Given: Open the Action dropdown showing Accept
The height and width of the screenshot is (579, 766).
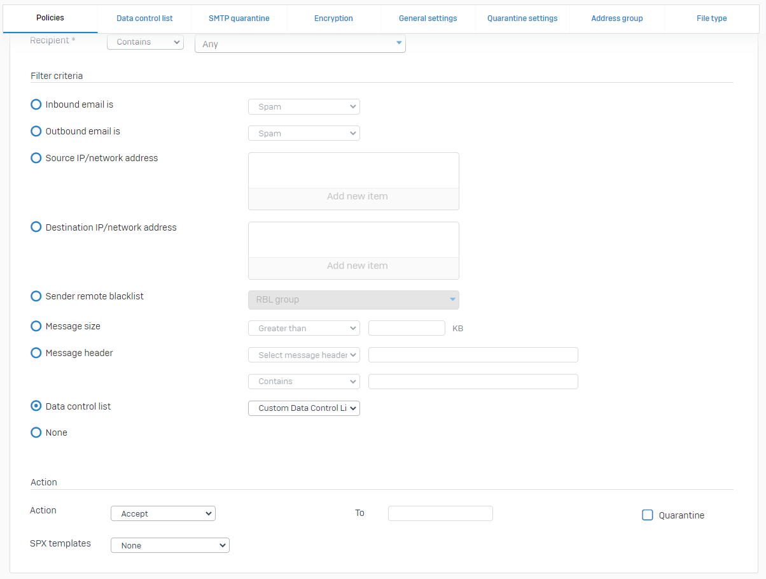Looking at the screenshot, I should coord(163,513).
